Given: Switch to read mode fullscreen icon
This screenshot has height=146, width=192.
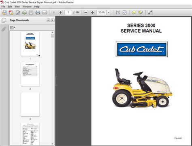Looking at the screenshot, I should 150,13.
